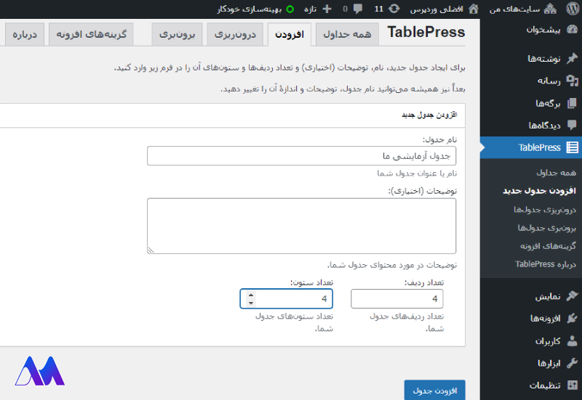Click the Media icon in sidebar
Image resolution: width=582 pixels, height=400 pixels.
pyautogui.click(x=573, y=81)
